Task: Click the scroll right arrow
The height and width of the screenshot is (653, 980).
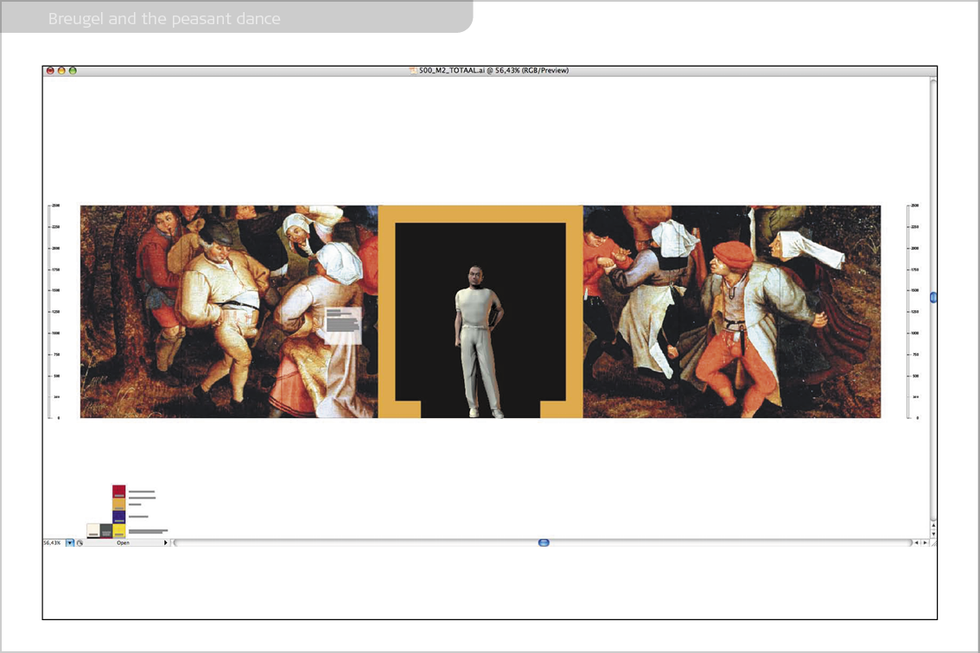Action: click(x=925, y=543)
